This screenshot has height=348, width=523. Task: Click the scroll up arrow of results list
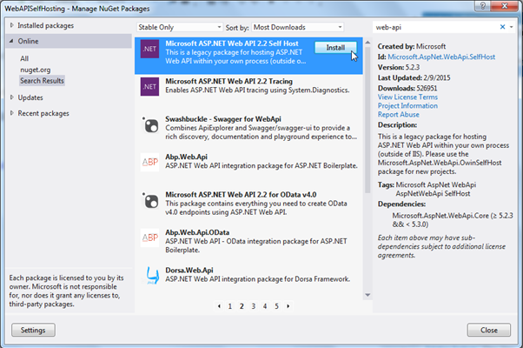point(367,43)
